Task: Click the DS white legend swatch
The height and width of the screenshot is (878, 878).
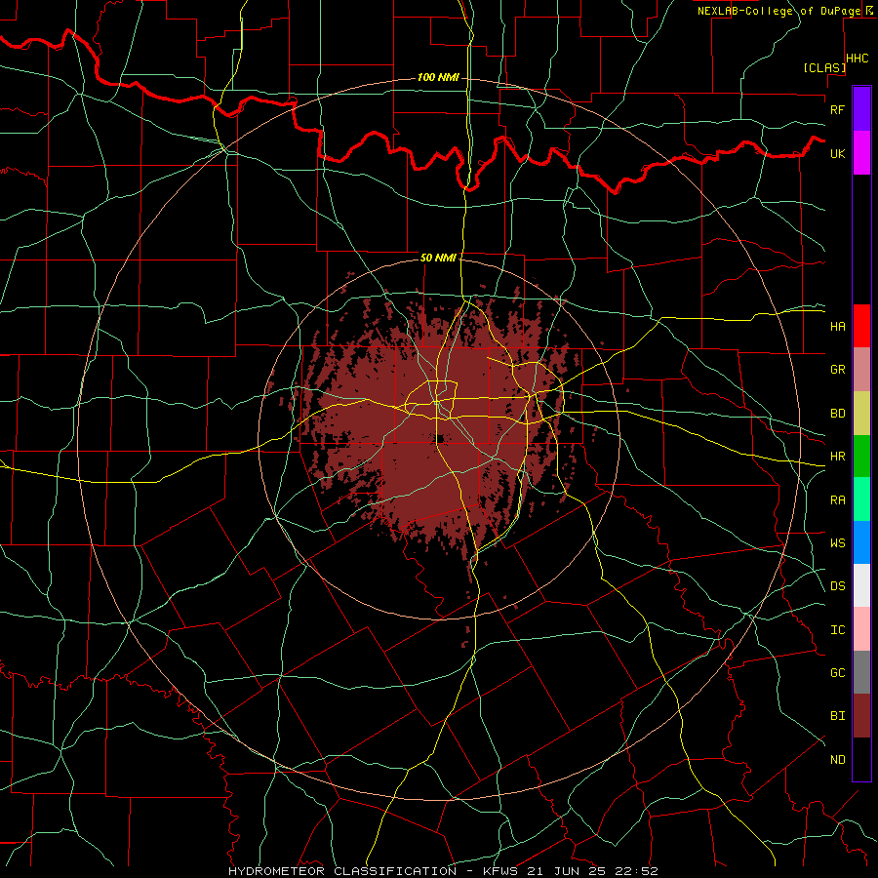Action: [861, 585]
